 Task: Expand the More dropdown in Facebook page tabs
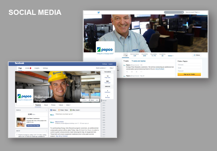[x=68, y=105]
